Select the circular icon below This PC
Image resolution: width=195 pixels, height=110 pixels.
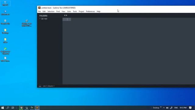[x=5, y=13]
